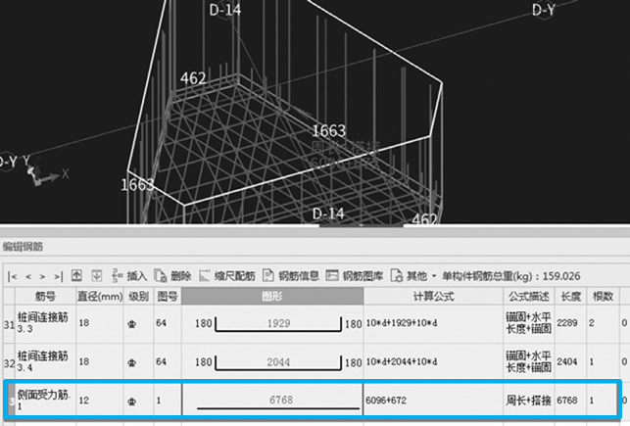Select the 直径(mm) column header

click(x=100, y=297)
